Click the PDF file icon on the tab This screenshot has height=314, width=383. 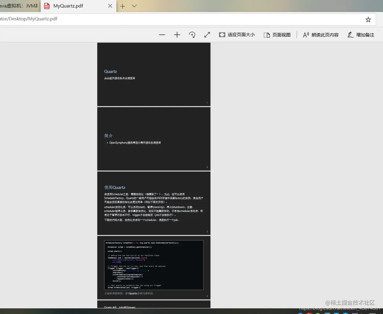tap(47, 6)
